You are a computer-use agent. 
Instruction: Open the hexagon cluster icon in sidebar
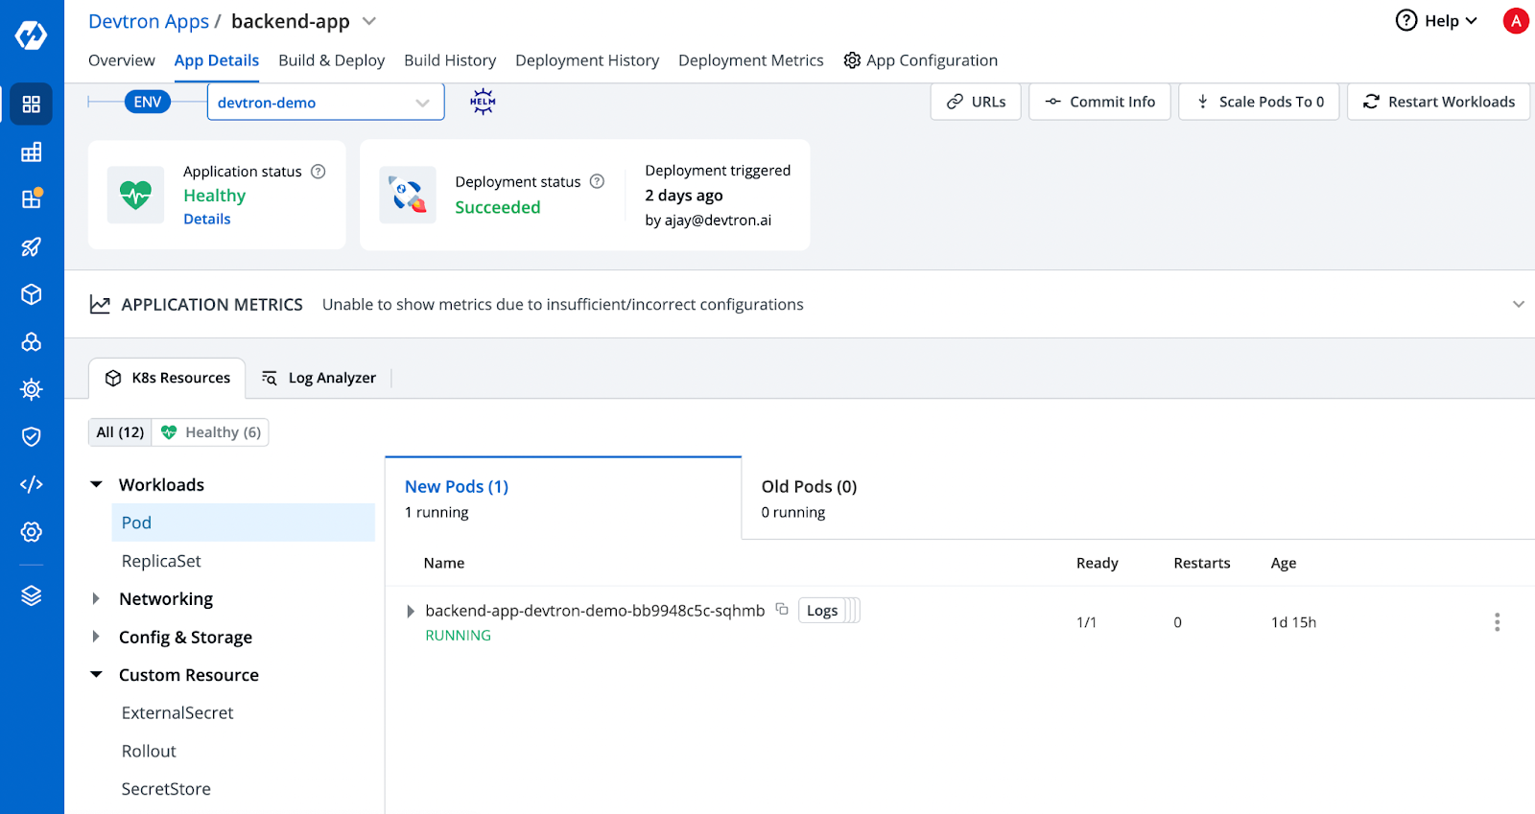31,341
